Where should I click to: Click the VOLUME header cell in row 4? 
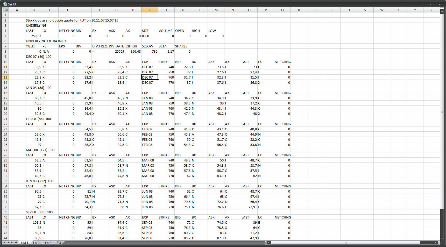pos(166,31)
